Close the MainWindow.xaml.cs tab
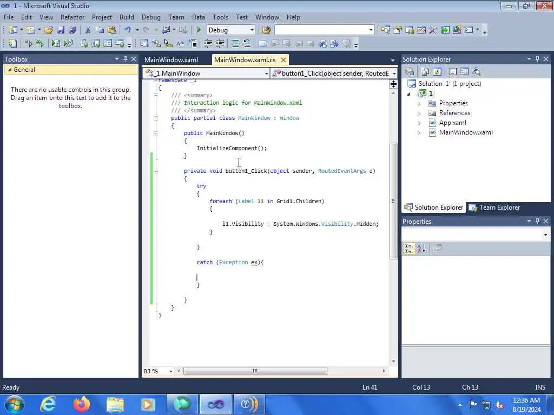The height and width of the screenshot is (415, 554). point(283,60)
